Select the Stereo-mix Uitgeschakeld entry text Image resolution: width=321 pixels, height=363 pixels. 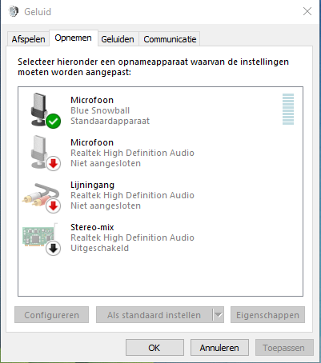pos(99,248)
